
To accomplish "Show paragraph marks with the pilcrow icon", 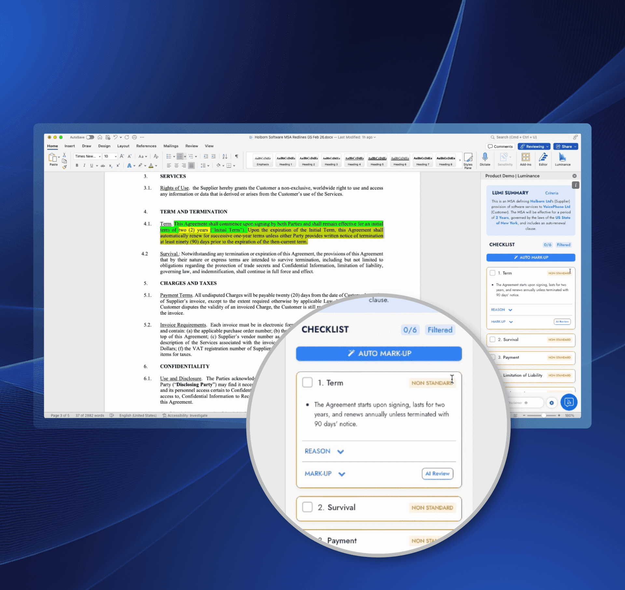I will pos(237,156).
